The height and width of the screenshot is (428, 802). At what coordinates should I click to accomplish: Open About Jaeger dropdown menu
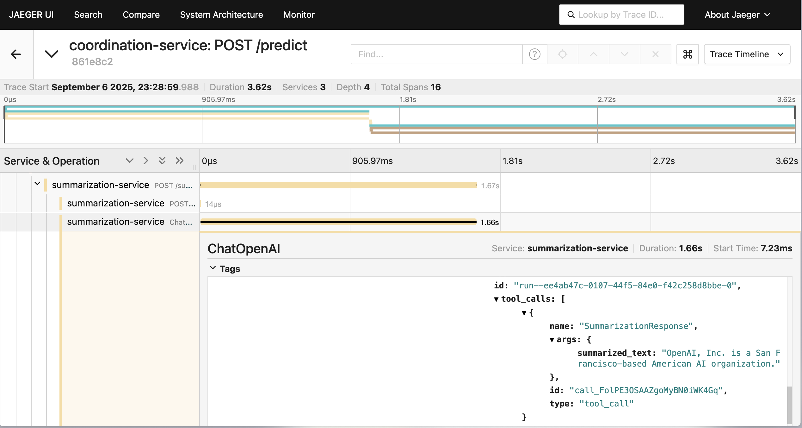(737, 15)
